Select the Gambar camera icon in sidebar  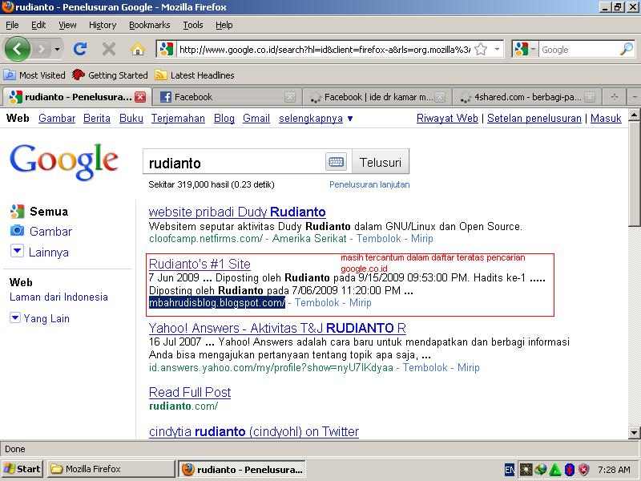[17, 231]
